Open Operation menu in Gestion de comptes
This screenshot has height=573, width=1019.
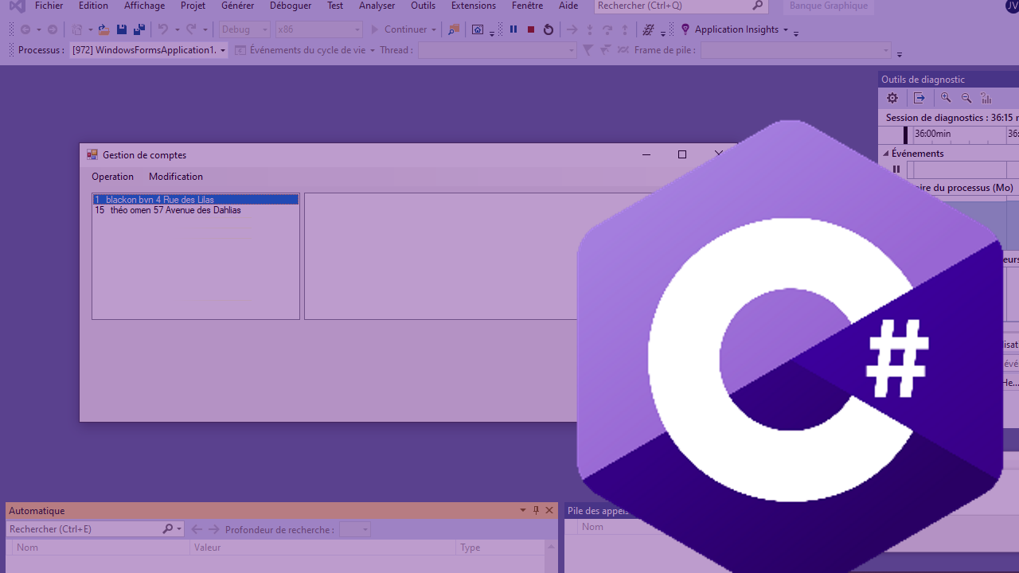(x=113, y=177)
